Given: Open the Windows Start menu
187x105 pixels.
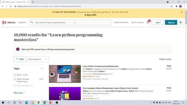Looking at the screenshot, I should 3,102.
